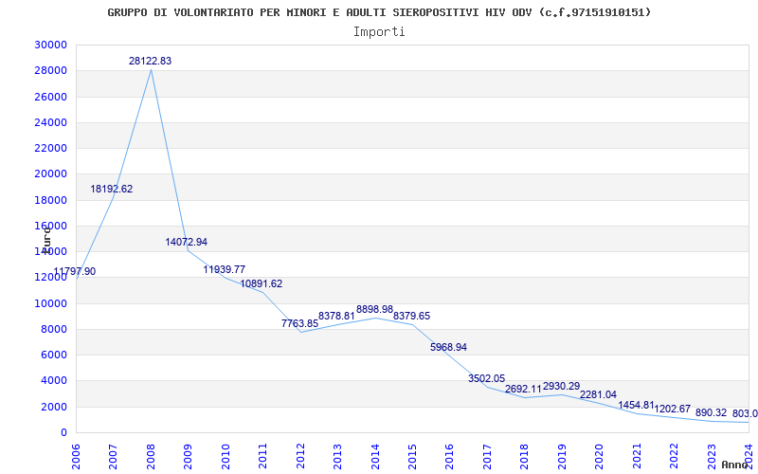Click the 2014 year axis label
Screen dimensions: 758x474
coord(374,456)
